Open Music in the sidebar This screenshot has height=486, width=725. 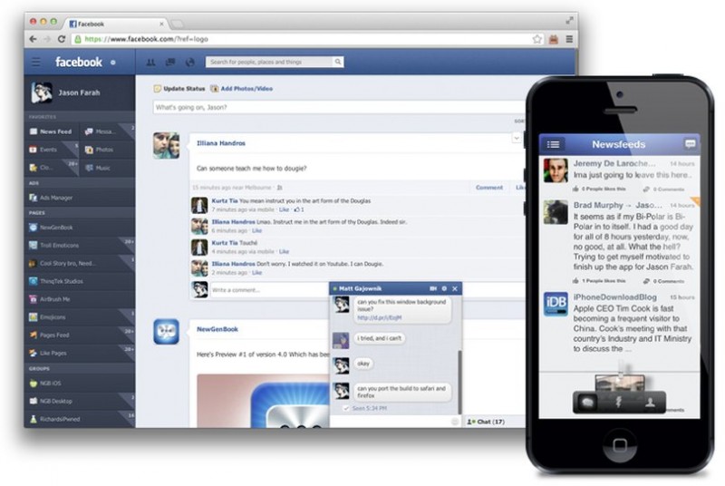107,168
